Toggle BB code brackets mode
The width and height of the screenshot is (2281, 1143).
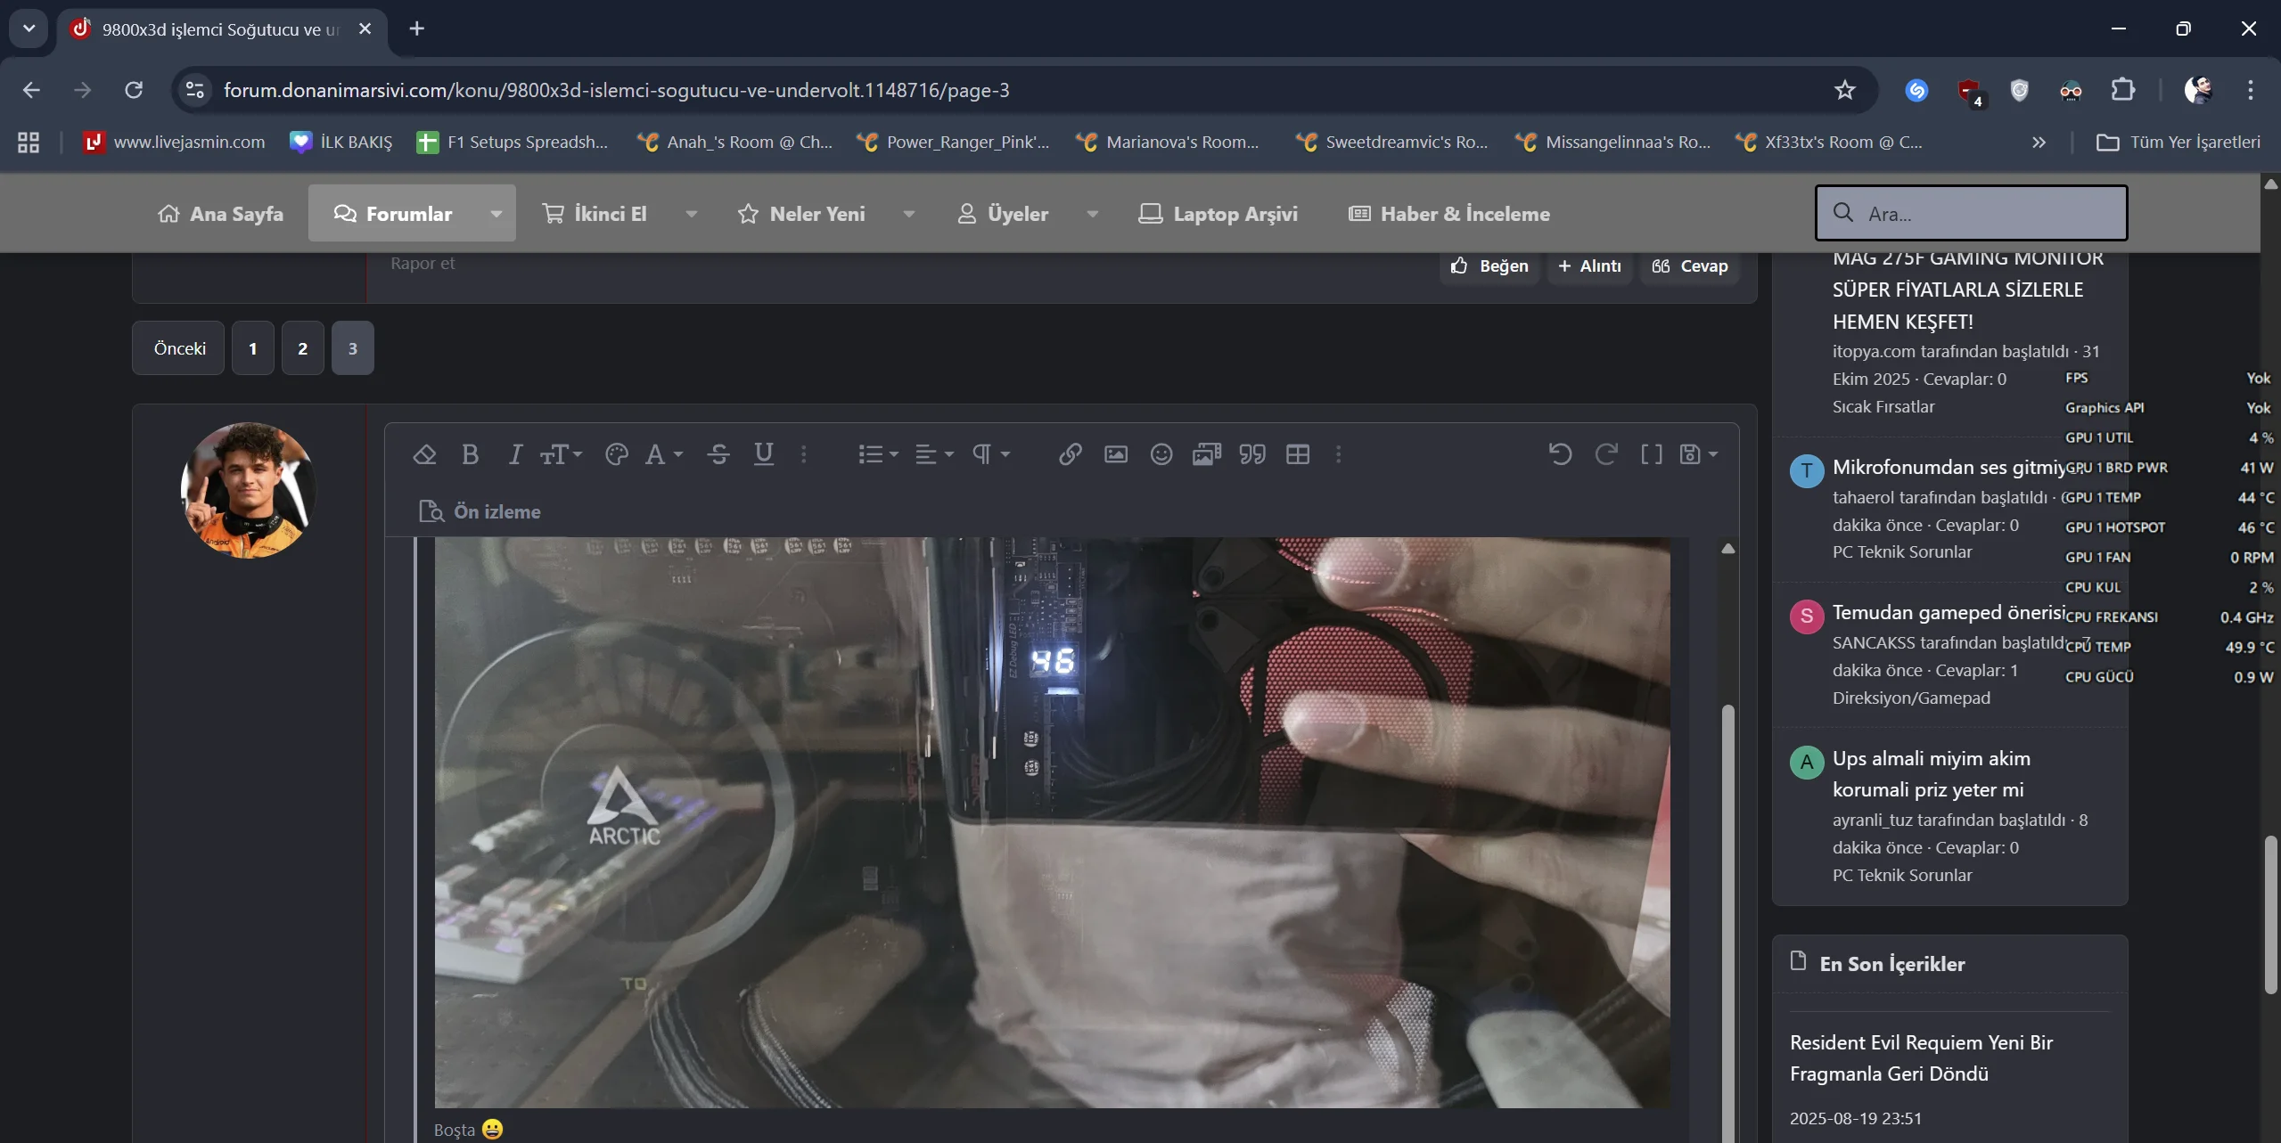1651,454
